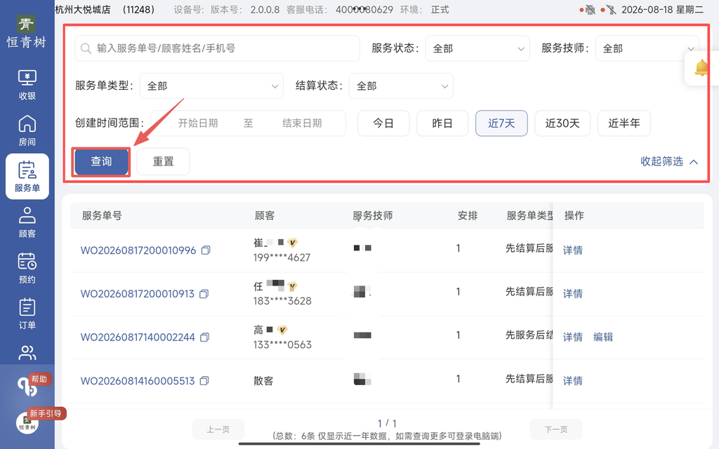Copy order number WO20260817140002244
The width and height of the screenshot is (719, 449).
205,337
